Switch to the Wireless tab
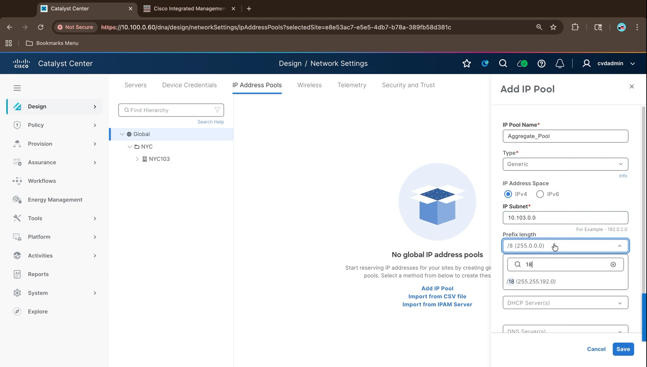Image resolution: width=647 pixels, height=367 pixels. pyautogui.click(x=309, y=85)
